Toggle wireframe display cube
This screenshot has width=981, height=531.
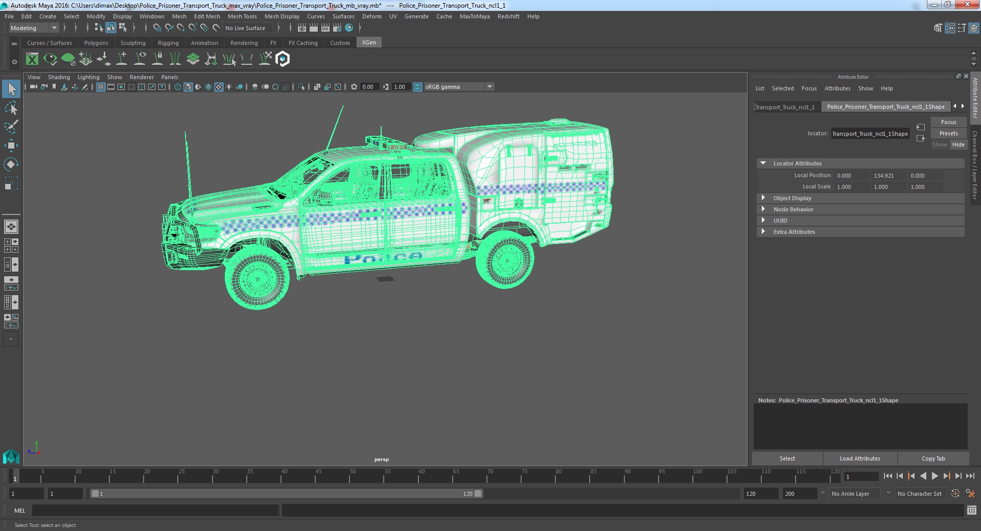point(178,87)
